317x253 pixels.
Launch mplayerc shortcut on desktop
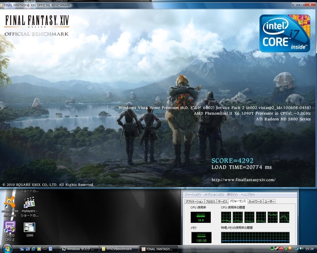click(x=29, y=207)
